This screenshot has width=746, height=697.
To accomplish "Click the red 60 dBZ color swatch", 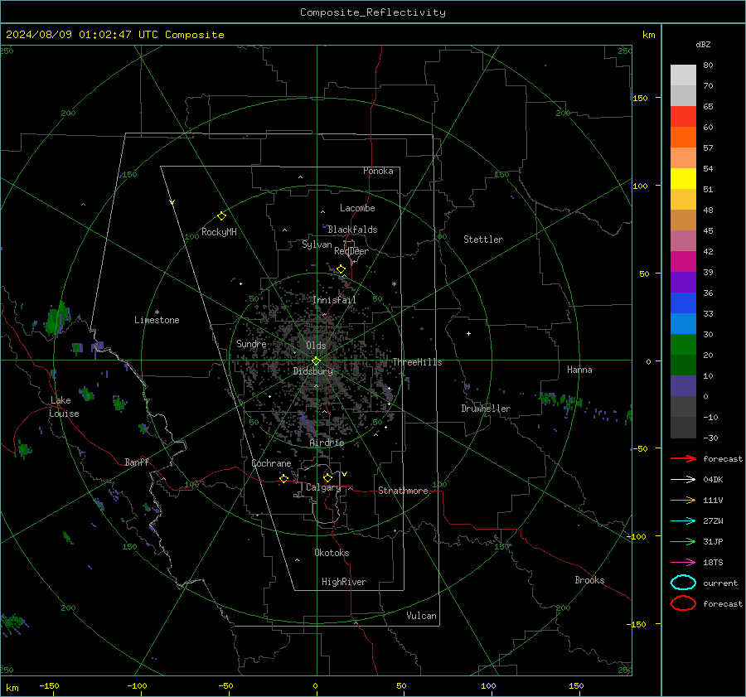I will coord(683,117).
